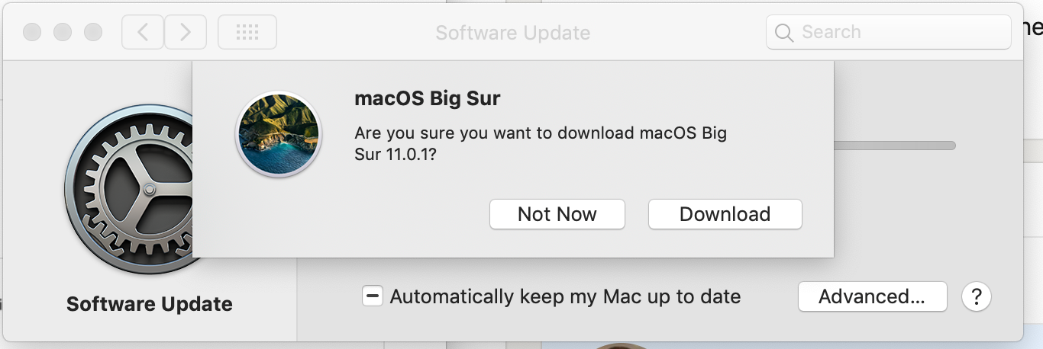The height and width of the screenshot is (349, 1043).
Task: Open the Advanced… update options
Action: (872, 296)
